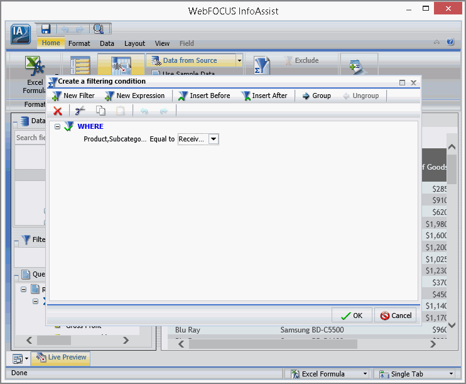Click the delete red X icon
Screen dimensions: 466x384
click(58, 111)
